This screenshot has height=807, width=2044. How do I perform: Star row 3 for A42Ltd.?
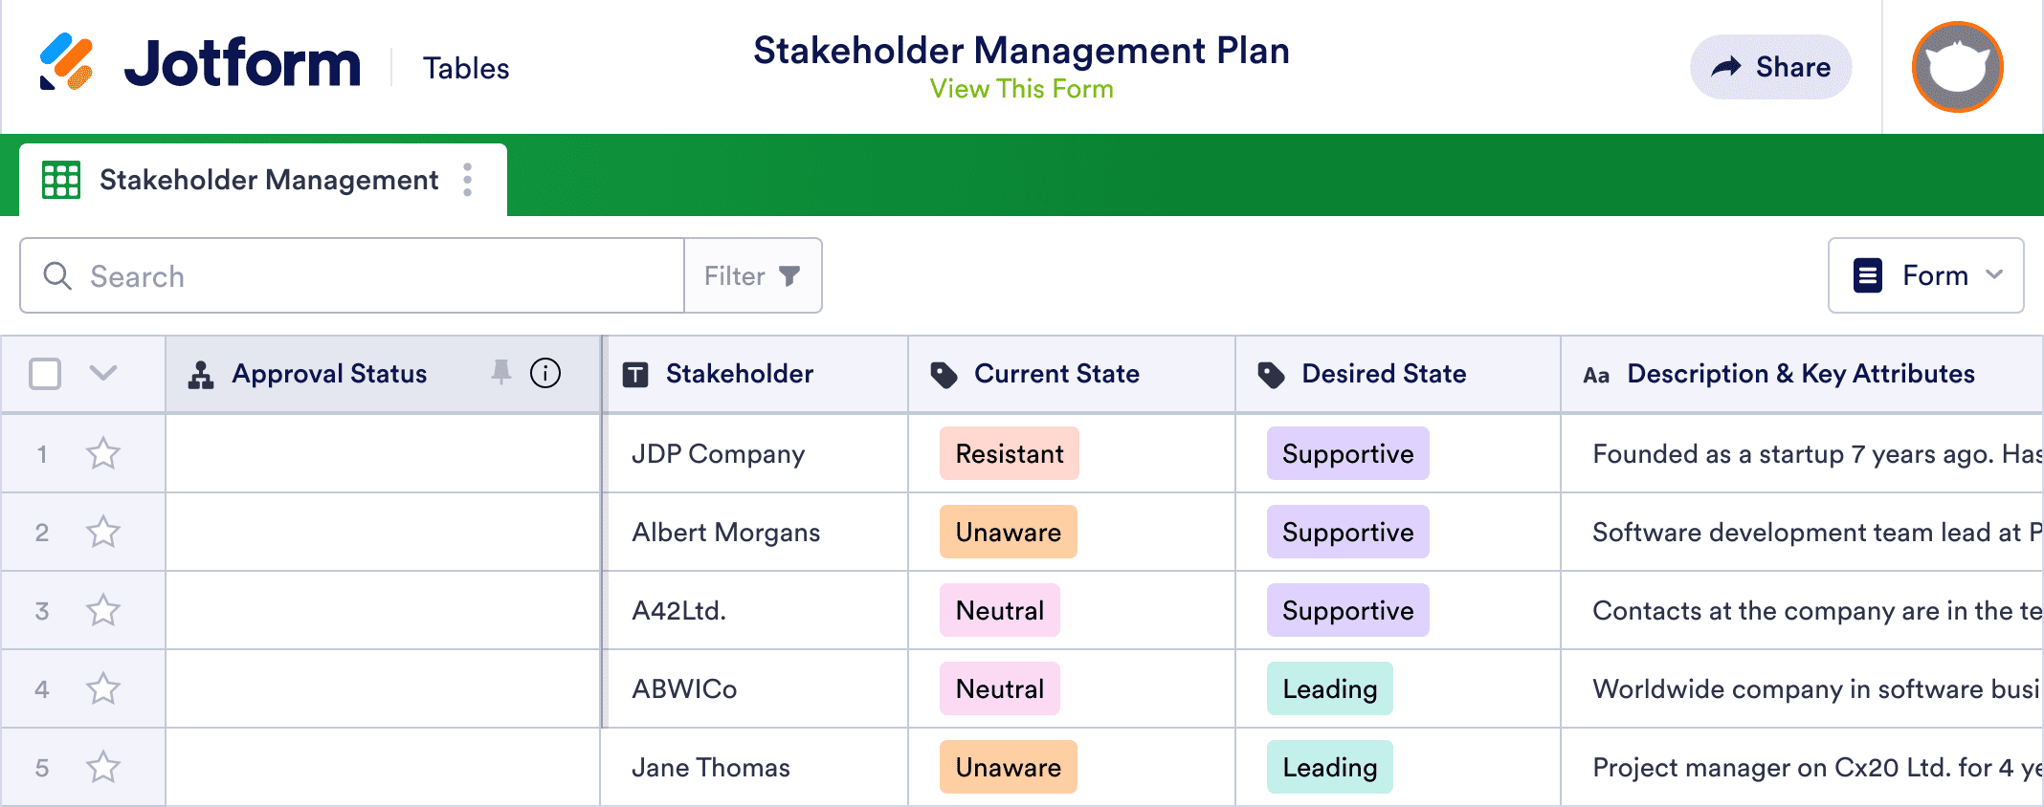103,610
